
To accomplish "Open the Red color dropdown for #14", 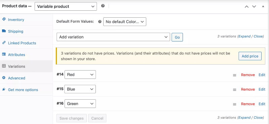I will tap(80, 75).
